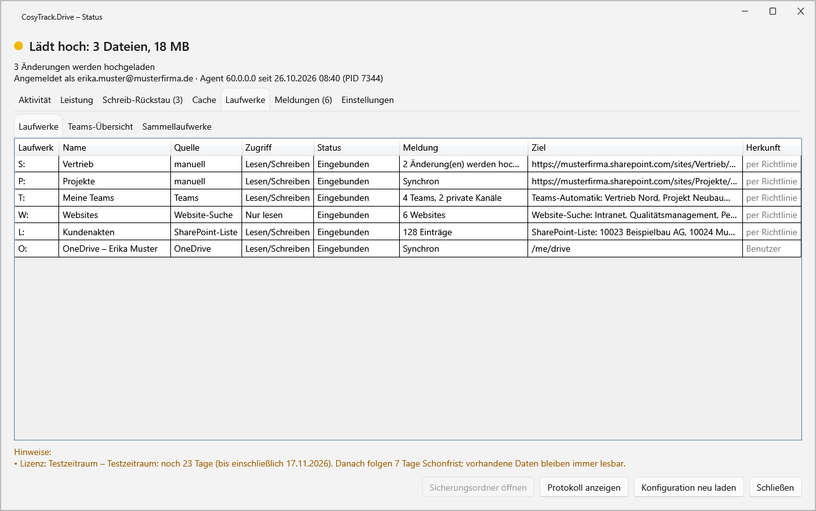Click the yellow upload status indicator dot

pos(18,46)
